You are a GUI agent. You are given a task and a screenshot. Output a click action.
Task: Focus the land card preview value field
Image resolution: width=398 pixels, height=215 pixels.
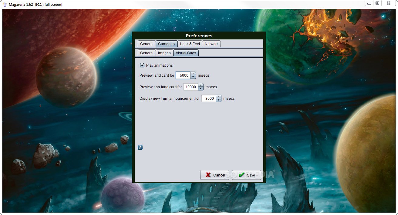pos(183,75)
